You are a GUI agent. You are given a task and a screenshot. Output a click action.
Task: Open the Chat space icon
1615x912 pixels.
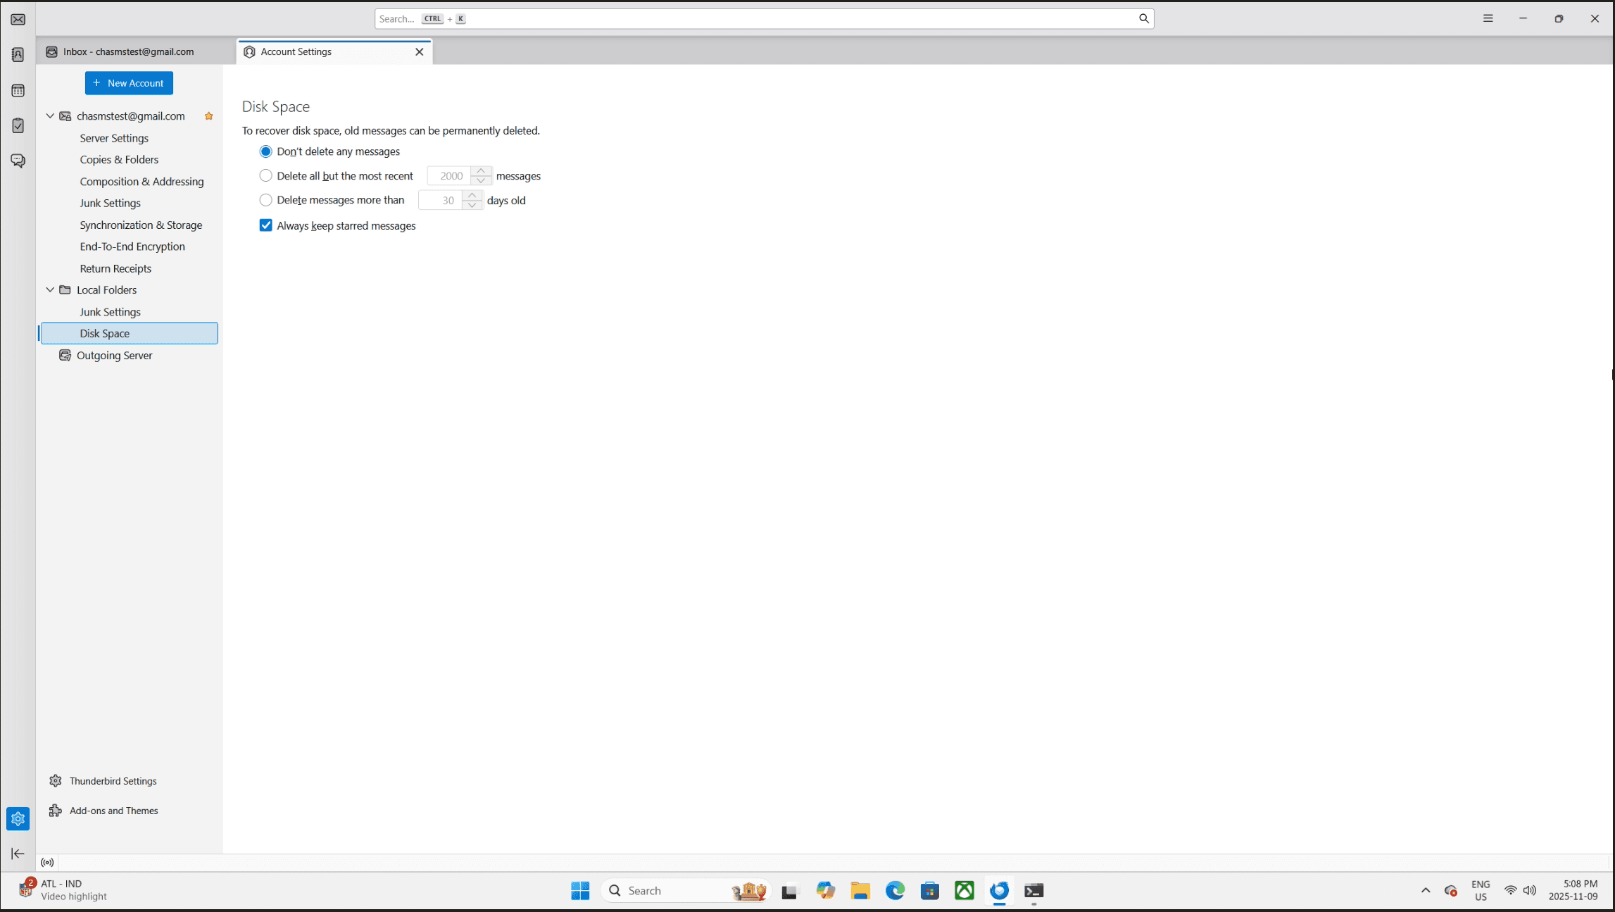point(18,161)
